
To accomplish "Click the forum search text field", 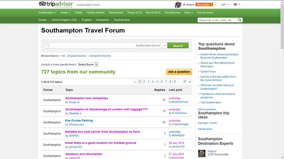I will tap(89, 45).
